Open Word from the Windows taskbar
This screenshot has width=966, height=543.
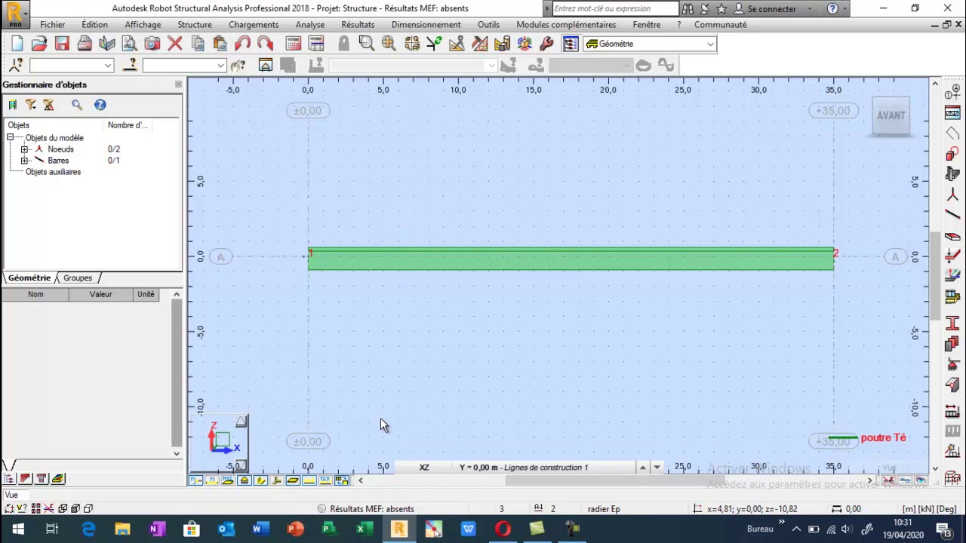coord(259,529)
